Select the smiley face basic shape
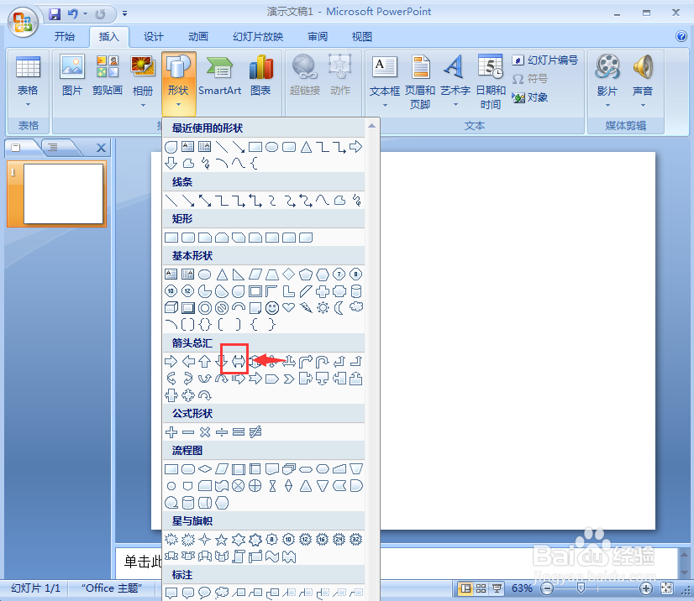The width and height of the screenshot is (694, 601). click(x=272, y=308)
